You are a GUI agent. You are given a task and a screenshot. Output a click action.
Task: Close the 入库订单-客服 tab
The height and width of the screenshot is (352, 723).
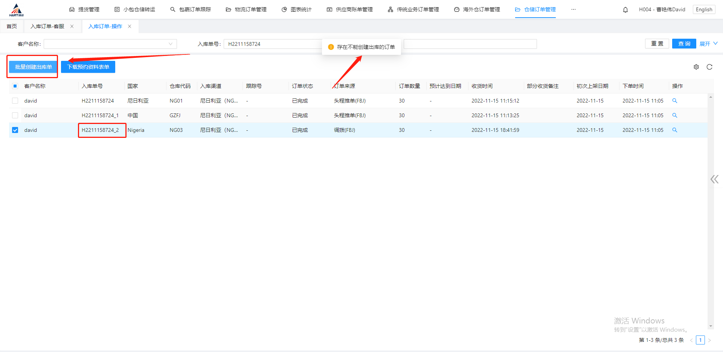click(x=72, y=26)
